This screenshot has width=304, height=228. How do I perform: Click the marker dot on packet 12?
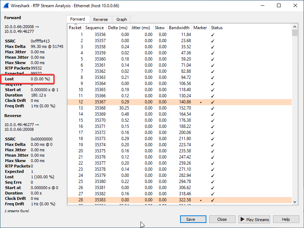click(201, 102)
